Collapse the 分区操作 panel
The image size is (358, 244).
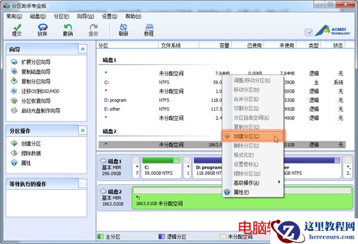(83, 131)
